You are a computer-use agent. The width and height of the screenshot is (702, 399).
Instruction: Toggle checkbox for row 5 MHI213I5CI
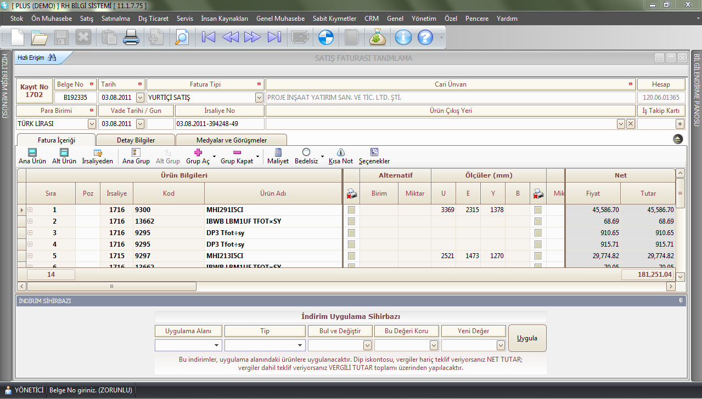tap(351, 256)
